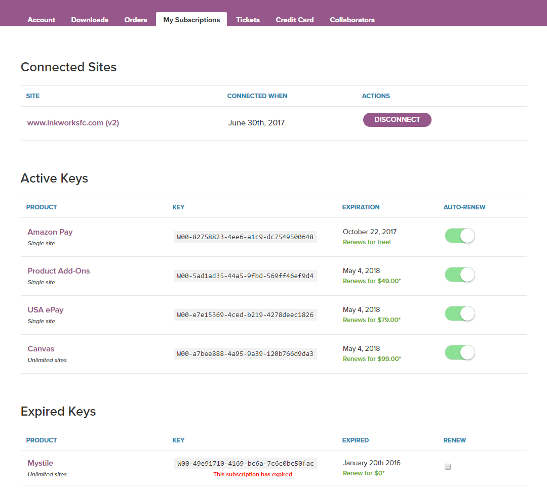Open the Product Add-Ons product link
547x494 pixels.
click(59, 271)
